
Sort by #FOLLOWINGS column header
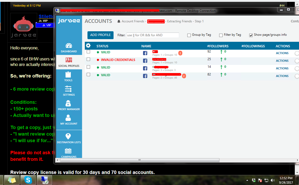tap(253, 46)
